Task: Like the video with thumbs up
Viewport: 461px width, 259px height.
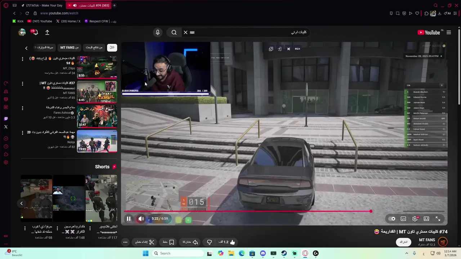Action: point(227,242)
